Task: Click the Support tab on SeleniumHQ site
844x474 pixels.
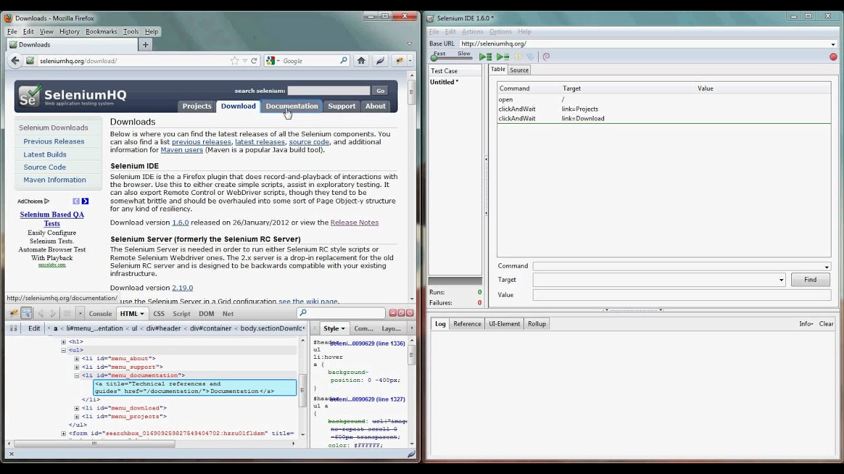Action: (342, 106)
